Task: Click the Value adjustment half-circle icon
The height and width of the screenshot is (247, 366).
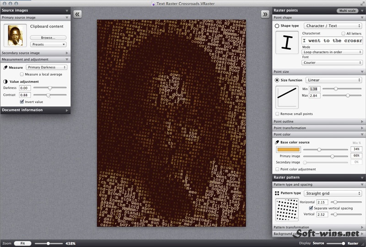Action: pos(5,82)
